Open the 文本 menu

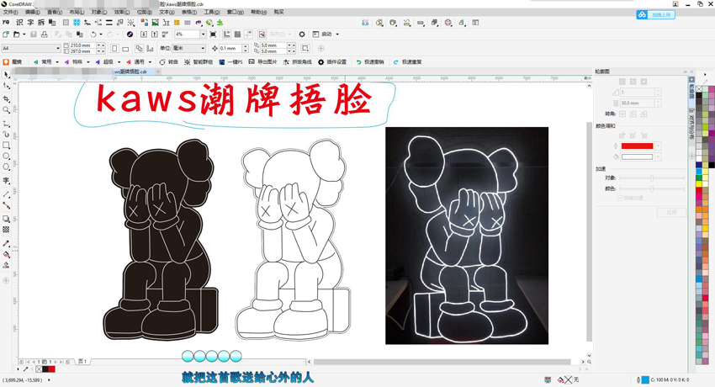click(x=167, y=13)
